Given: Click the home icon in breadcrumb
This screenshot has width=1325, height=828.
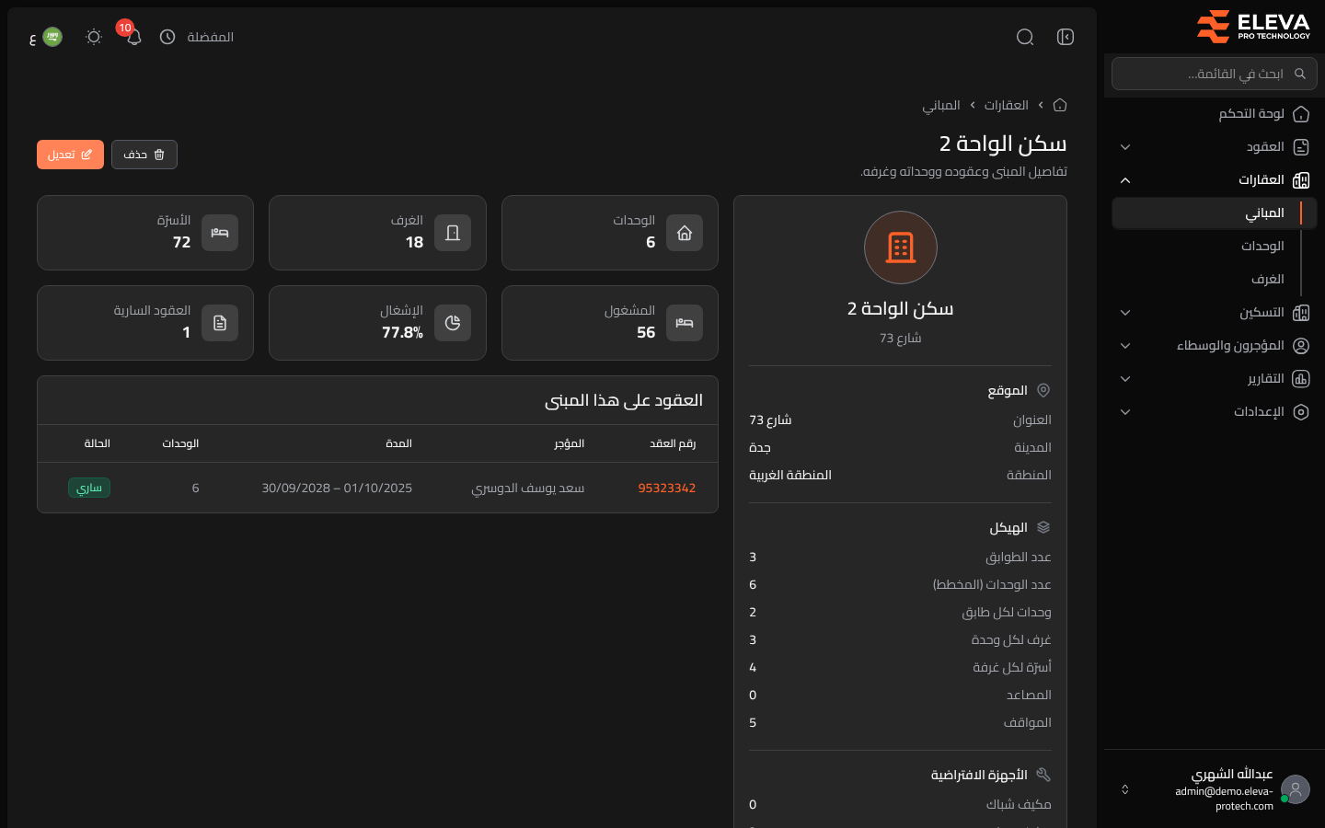Looking at the screenshot, I should pos(1060,105).
